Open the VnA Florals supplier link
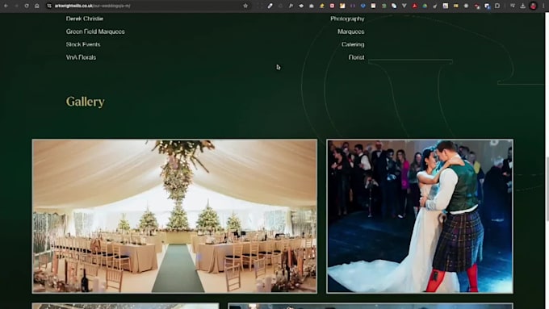The image size is (549, 309). [x=81, y=57]
